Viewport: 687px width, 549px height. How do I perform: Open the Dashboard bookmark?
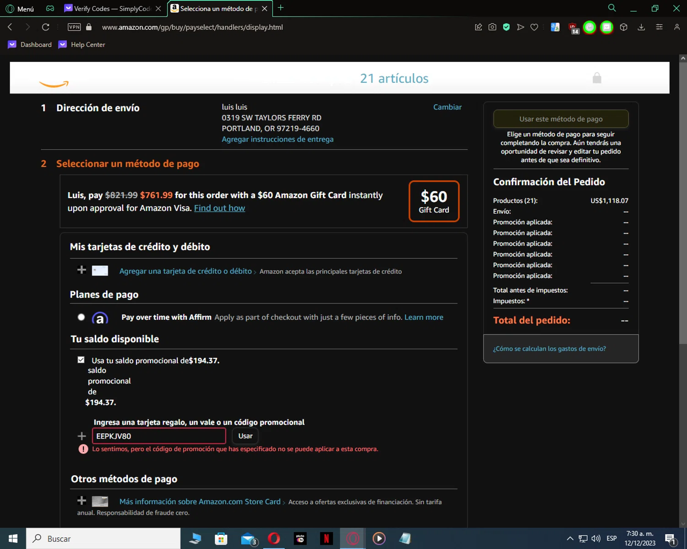point(30,44)
